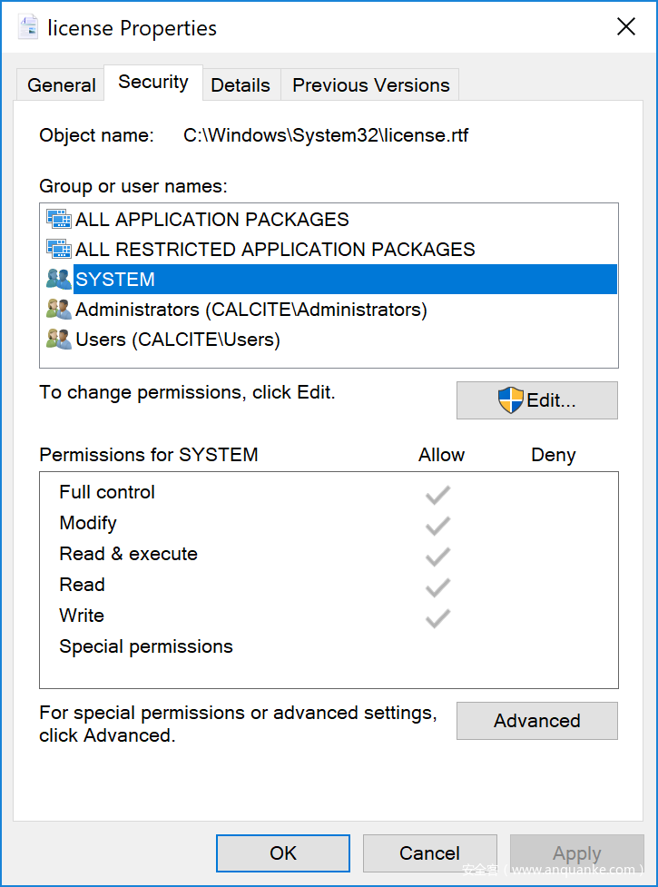Go to the Previous Versions tab
Viewport: 658px width, 887px height.
tap(370, 85)
